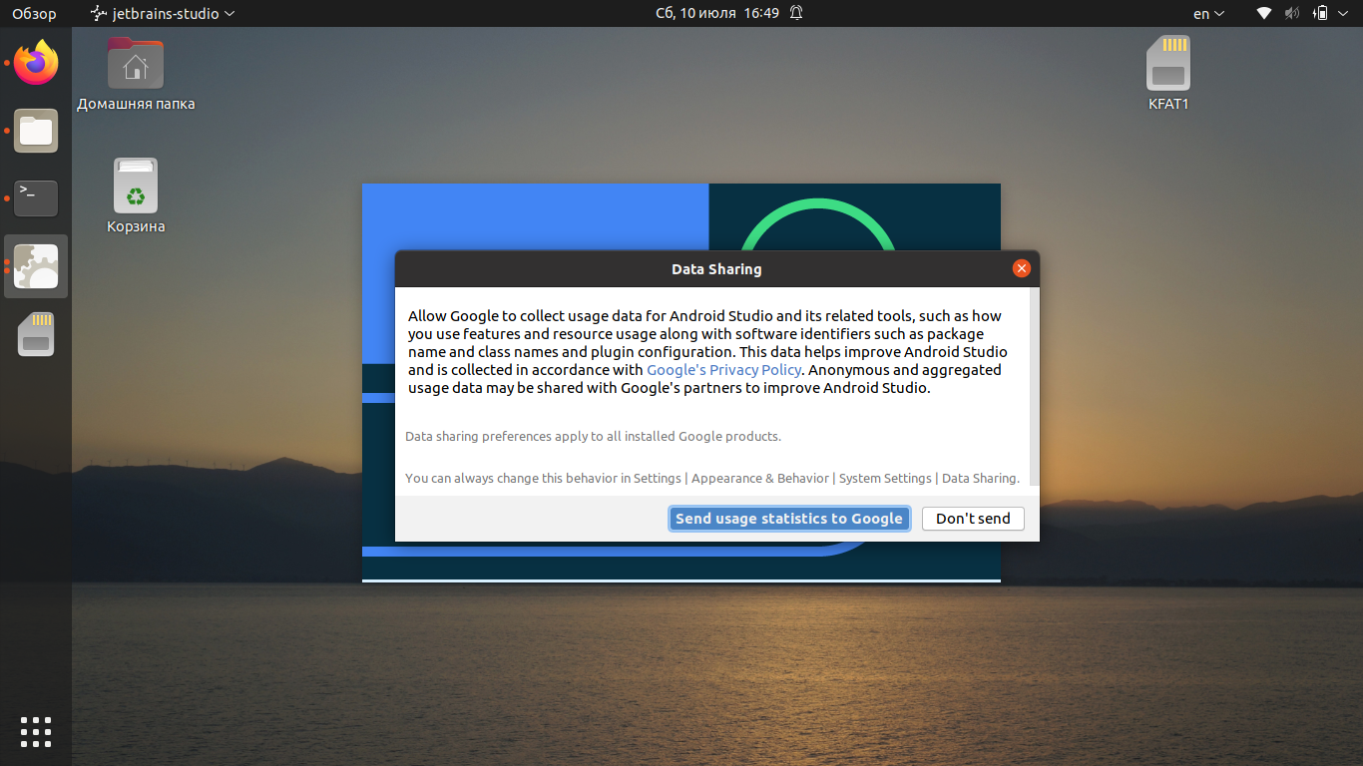Screen dimensions: 1363x766
Task: Open the KFAT1 drive desktop icon
Action: (1168, 74)
